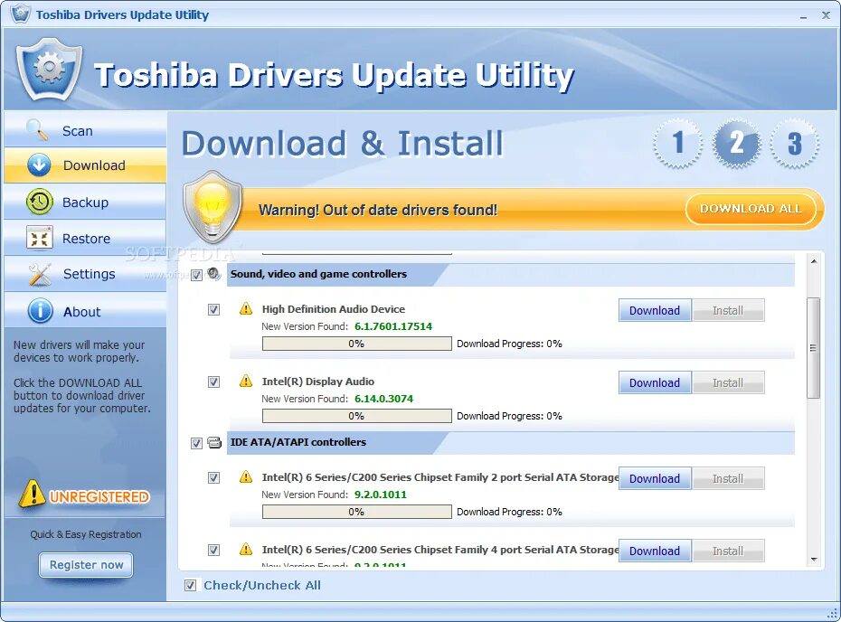
Task: Click warning icon beside High Definition Audio Device
Action: (x=246, y=308)
